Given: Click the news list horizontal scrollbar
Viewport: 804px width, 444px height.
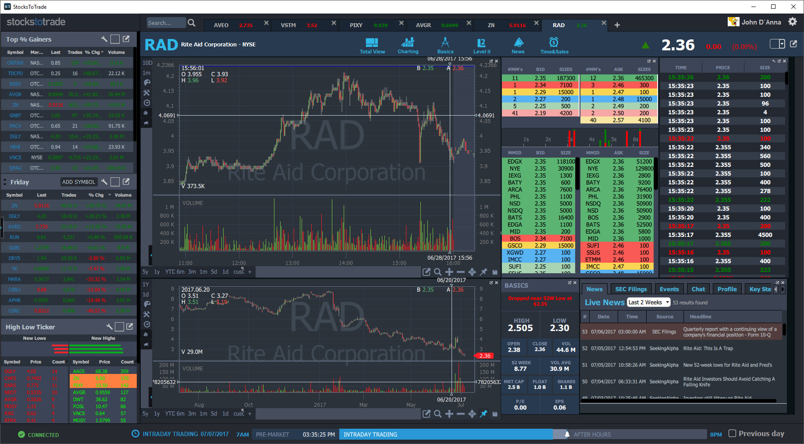Looking at the screenshot, I should point(679,401).
